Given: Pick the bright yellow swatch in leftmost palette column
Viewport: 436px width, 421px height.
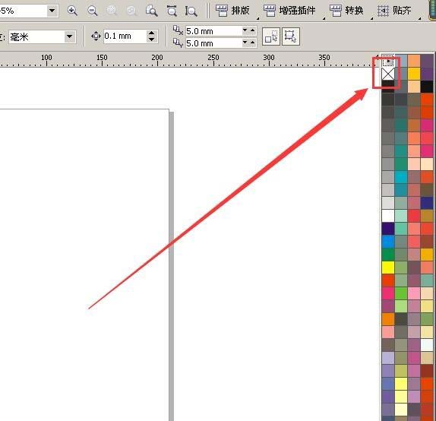Looking at the screenshot, I should point(388,267).
